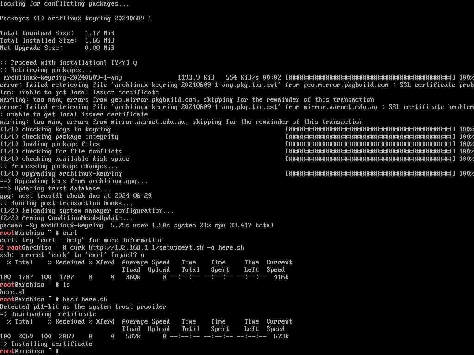Click the 'here.sh' filename in the ls output
Viewport: 474px width, 355px height.
click(13, 292)
